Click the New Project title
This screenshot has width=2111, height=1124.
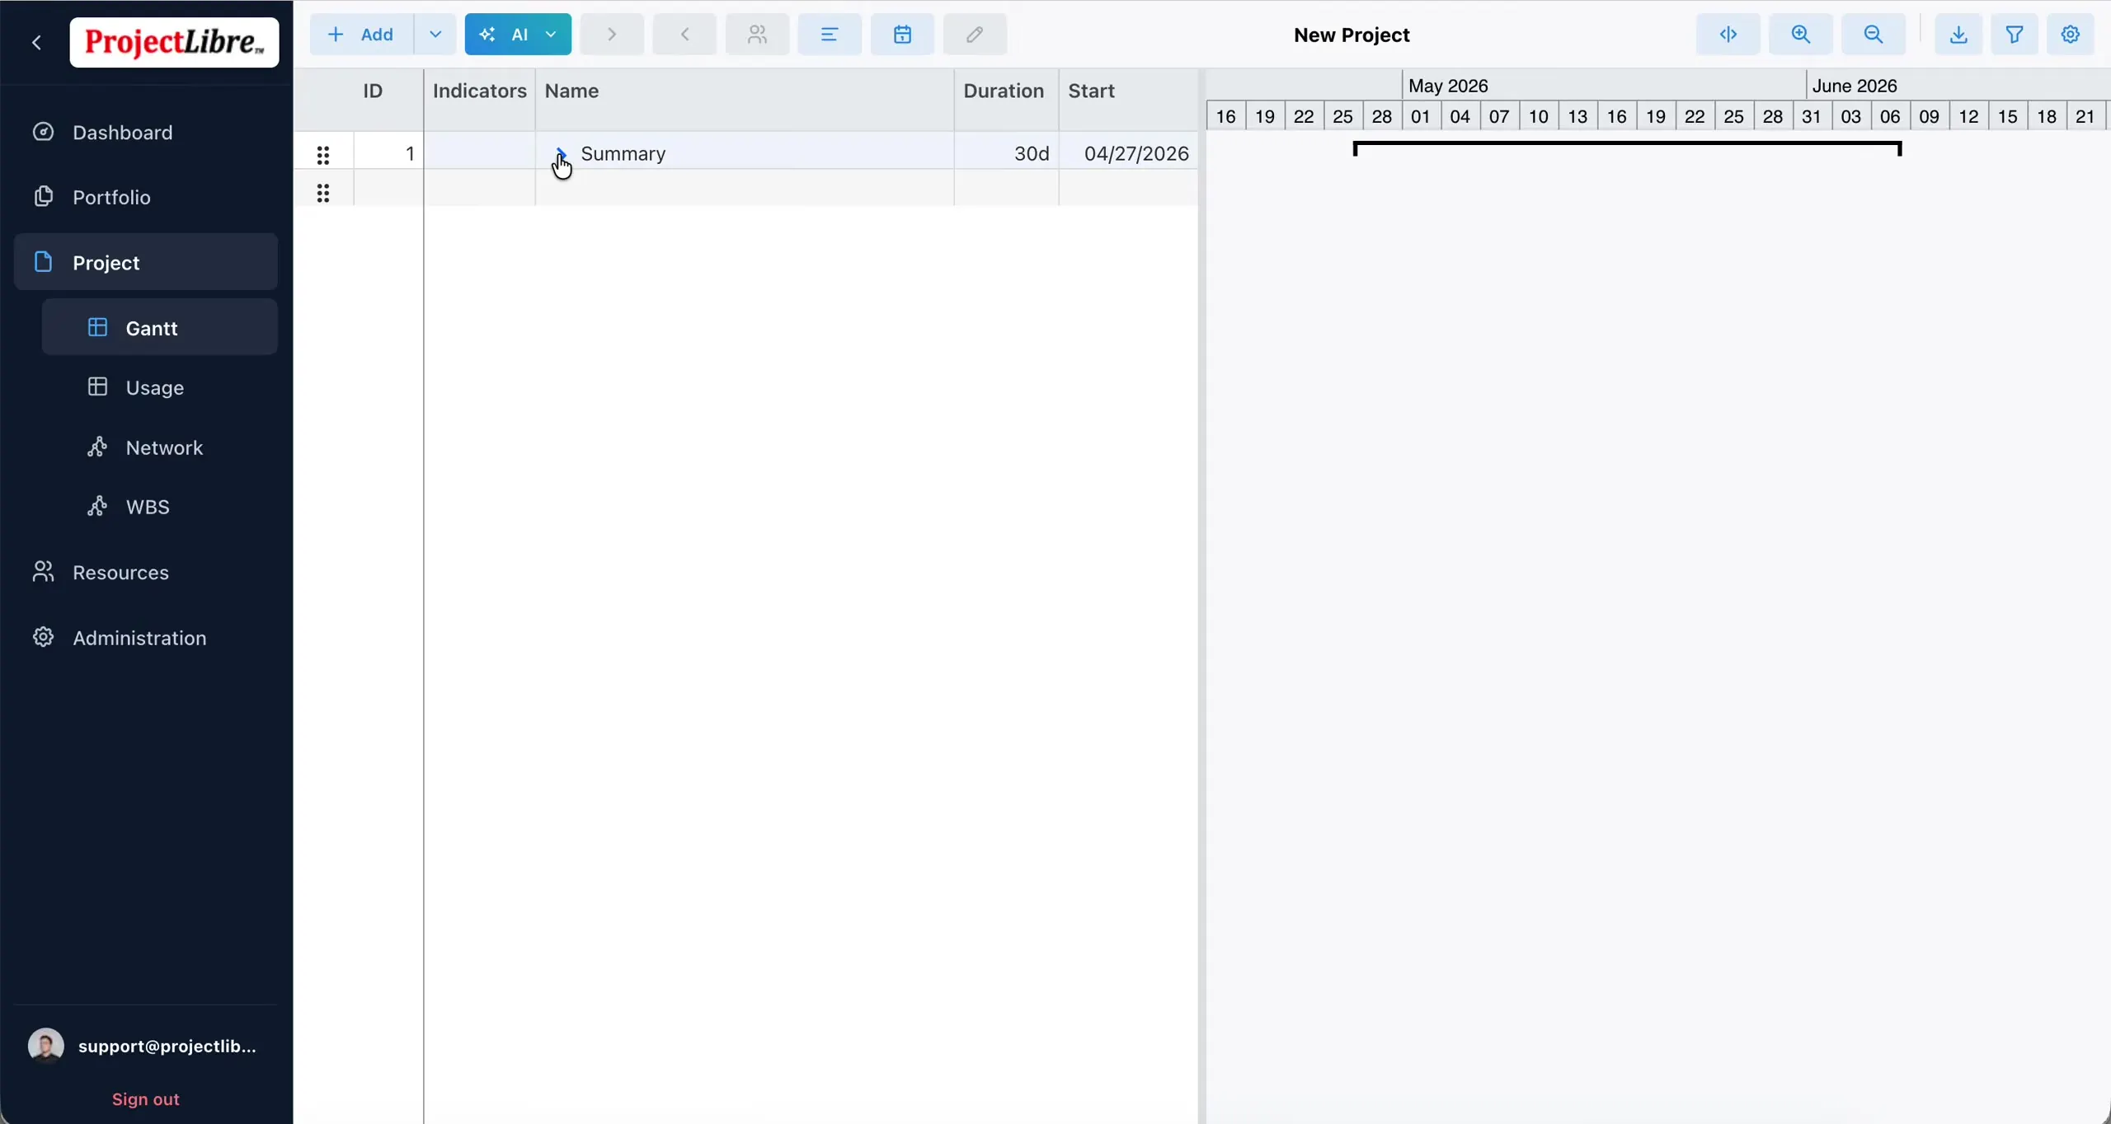point(1352,35)
